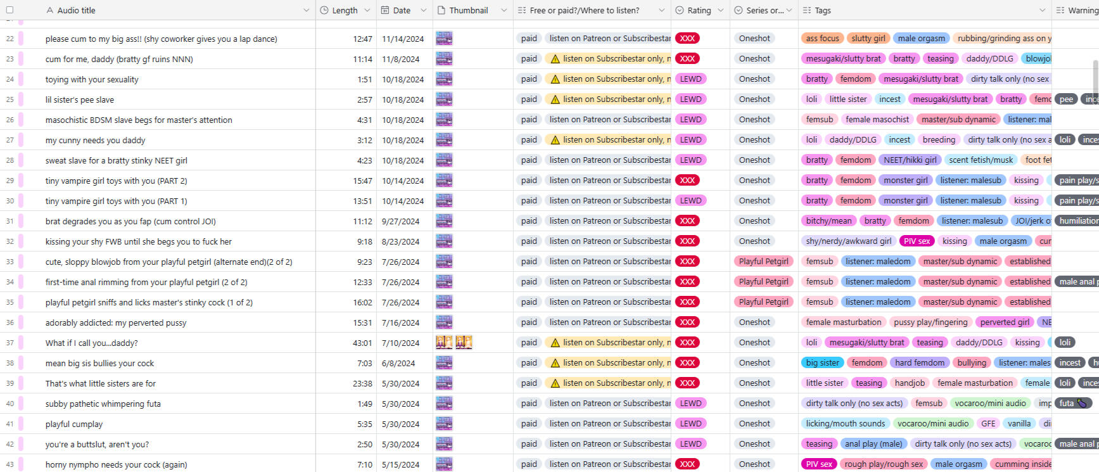
Task: Click the "Oneshot" label in row 40
Action: click(754, 404)
